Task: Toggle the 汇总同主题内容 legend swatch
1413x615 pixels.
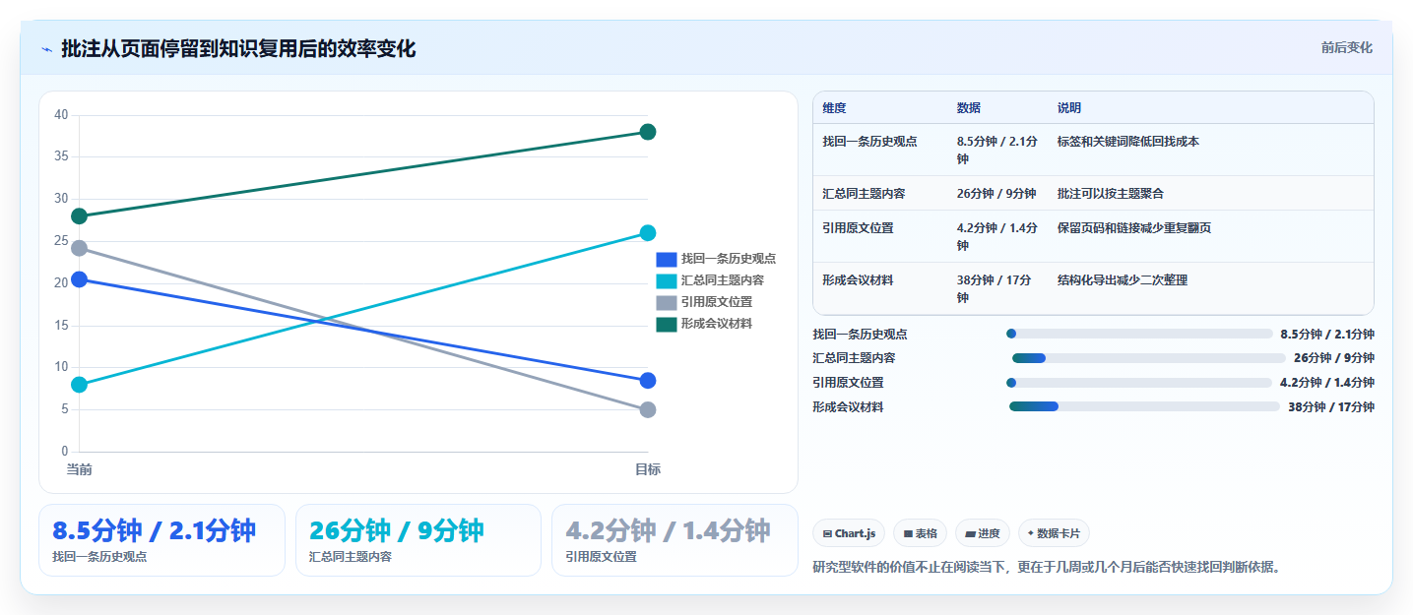Action: point(667,280)
